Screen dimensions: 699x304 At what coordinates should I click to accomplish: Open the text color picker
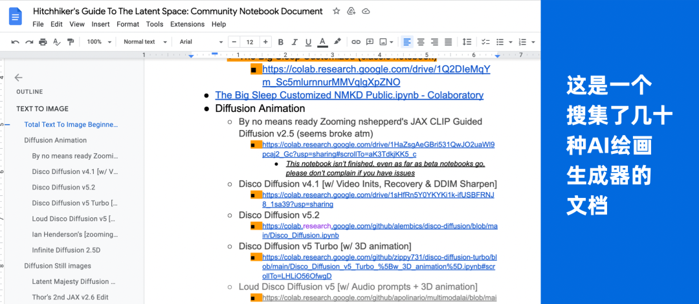point(323,42)
